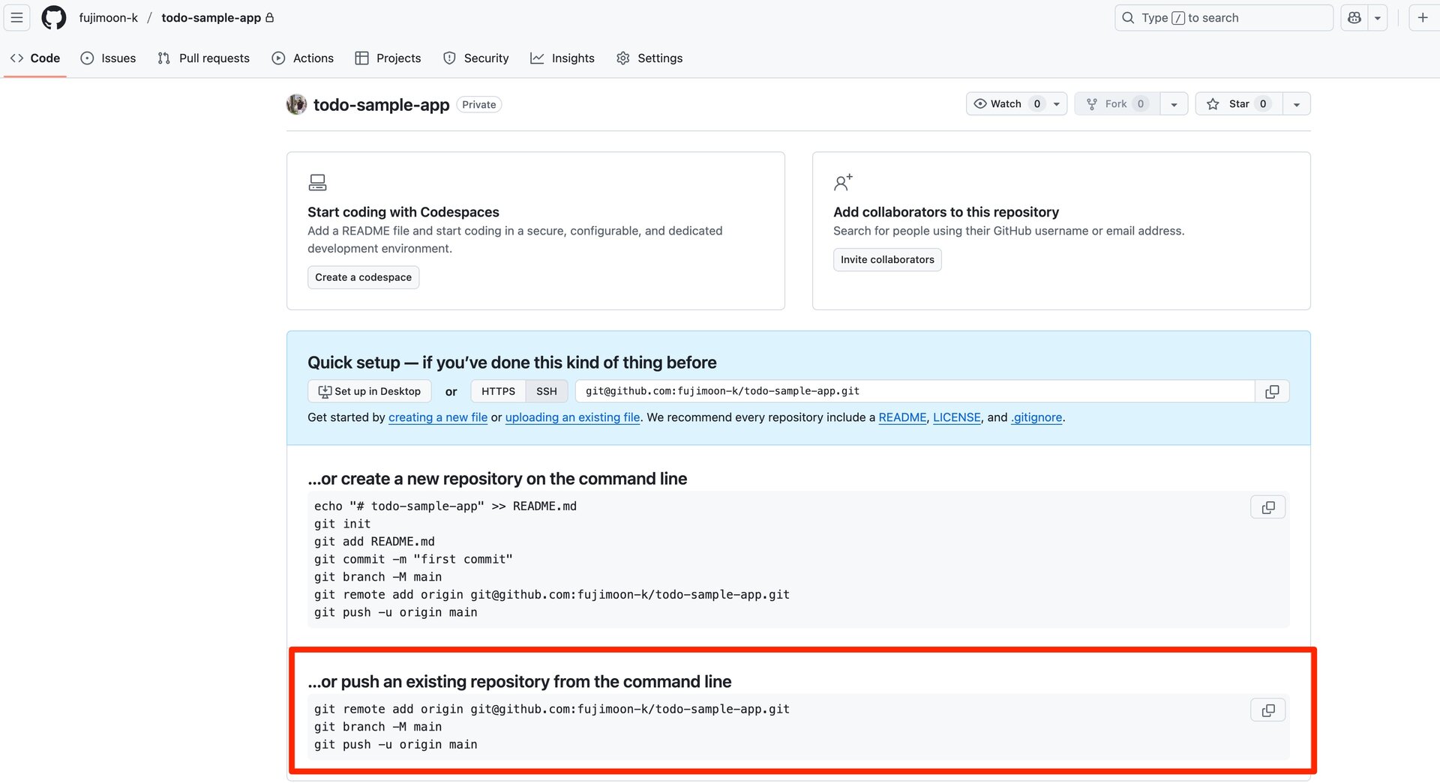Star the todo-sample-app repository
Image resolution: width=1440 pixels, height=783 pixels.
coord(1239,104)
